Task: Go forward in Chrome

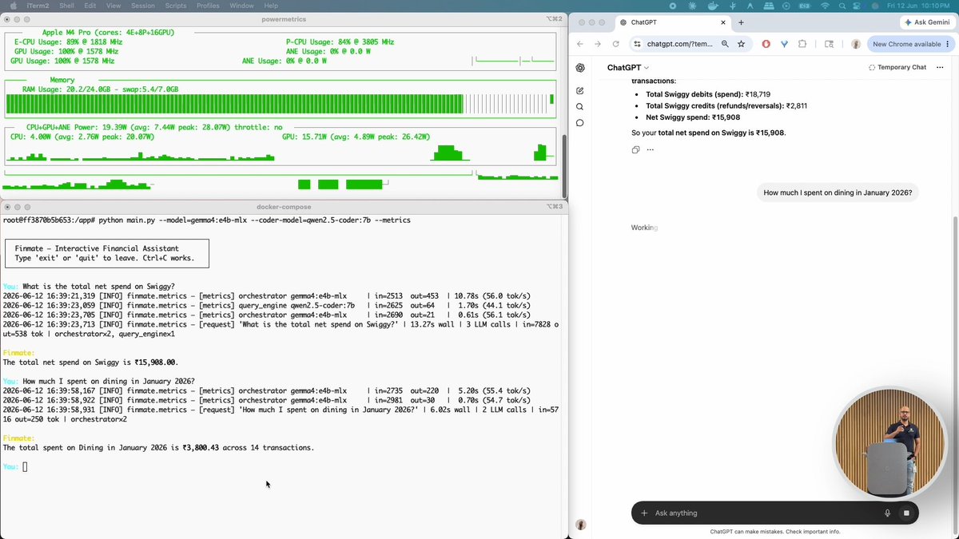Action: pyautogui.click(x=598, y=44)
